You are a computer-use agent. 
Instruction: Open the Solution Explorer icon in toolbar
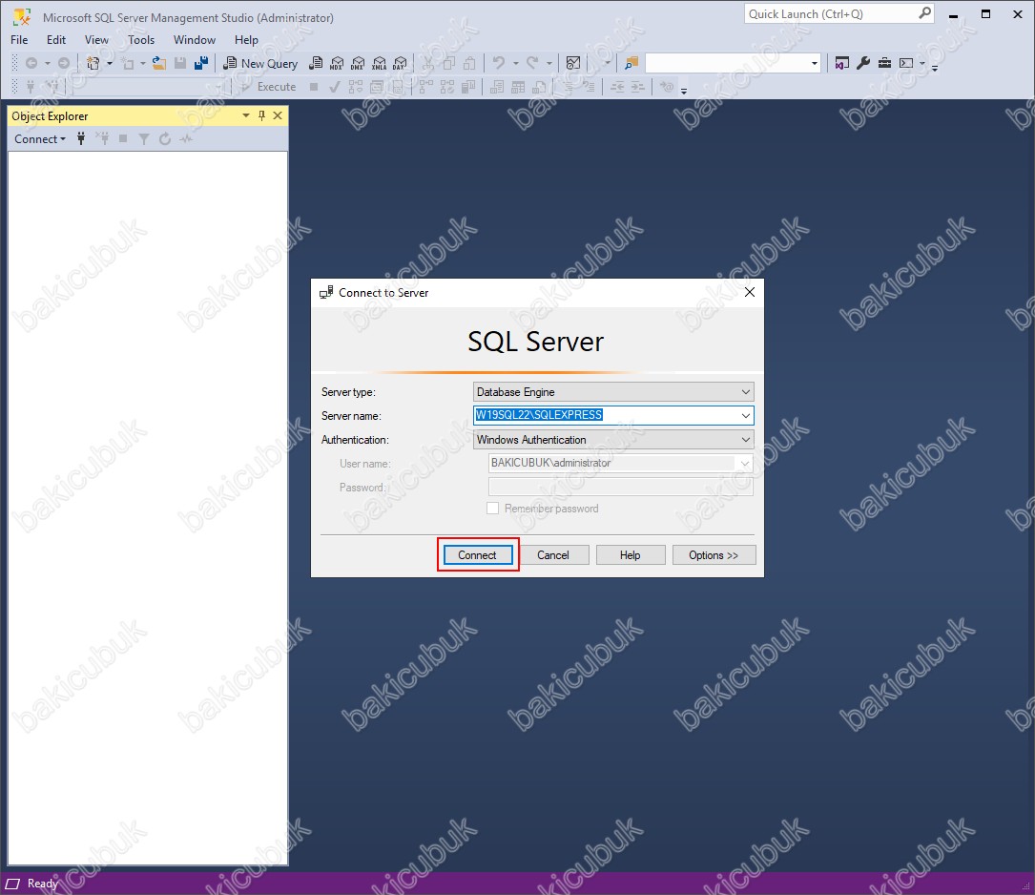(x=841, y=63)
